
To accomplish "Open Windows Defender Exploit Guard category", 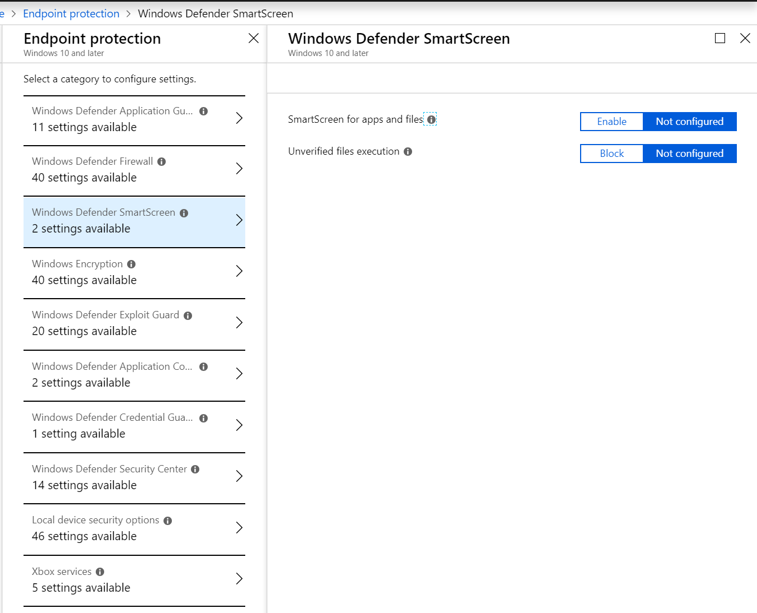I will click(134, 323).
